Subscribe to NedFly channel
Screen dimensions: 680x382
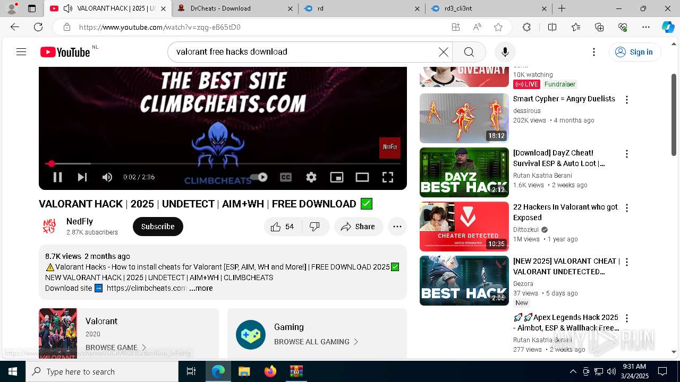(158, 227)
